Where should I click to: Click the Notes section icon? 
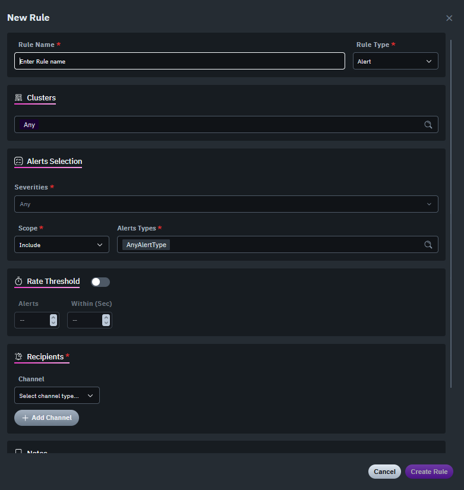20,453
